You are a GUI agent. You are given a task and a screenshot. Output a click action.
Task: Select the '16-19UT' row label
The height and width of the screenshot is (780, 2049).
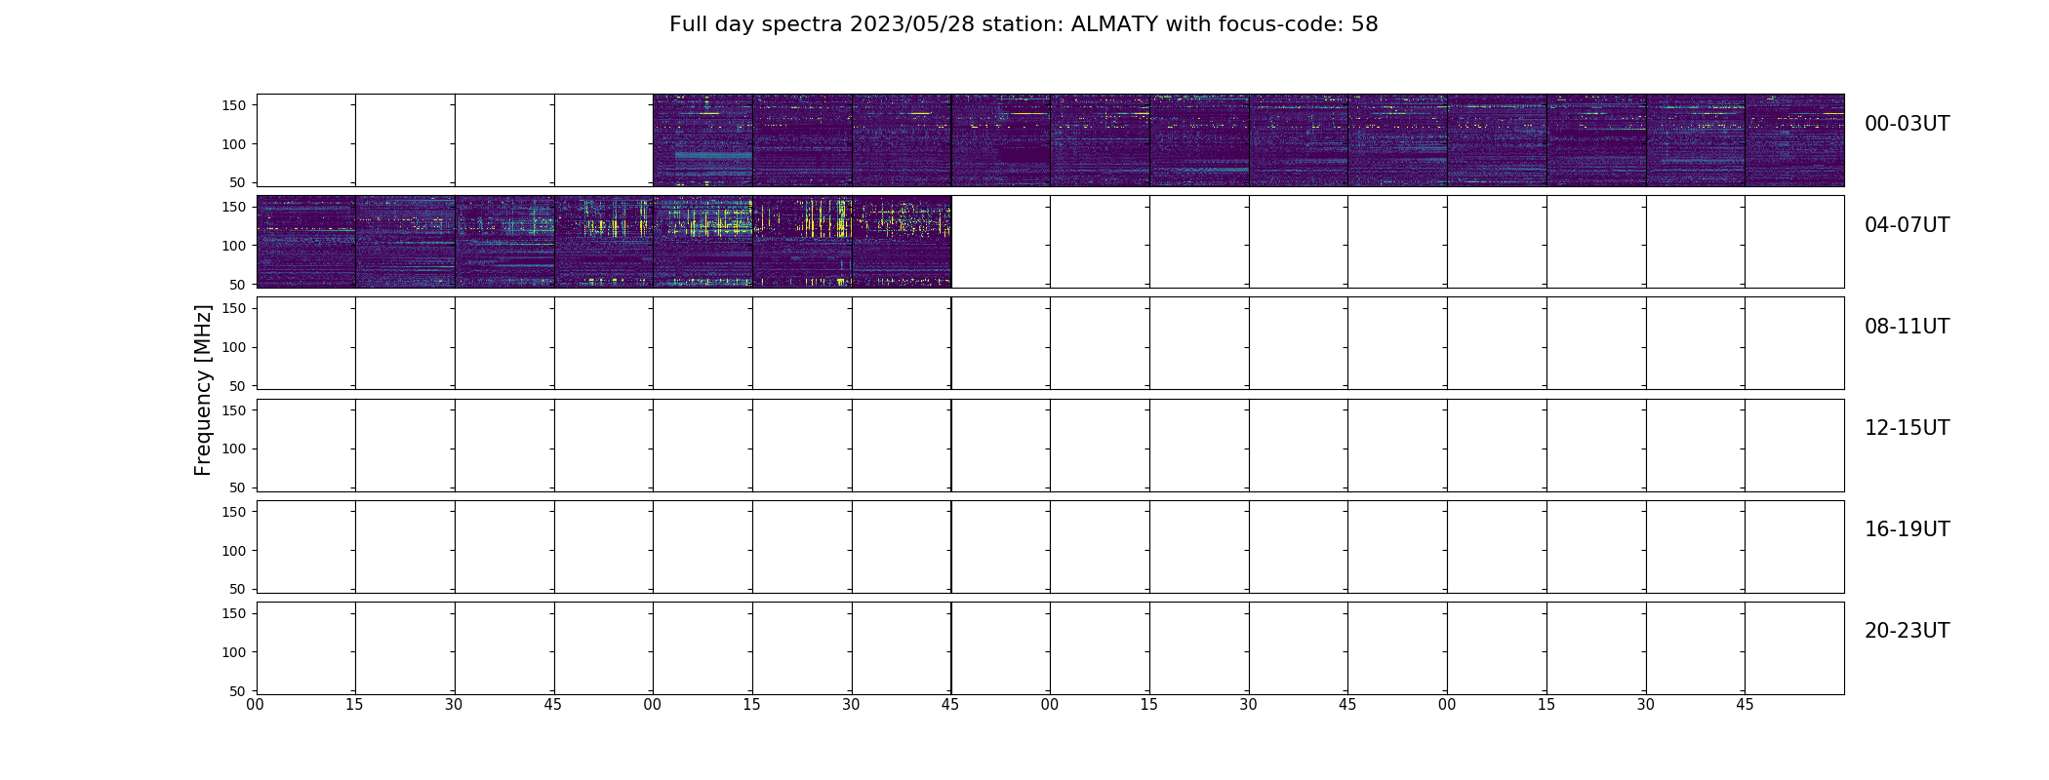(x=1907, y=529)
